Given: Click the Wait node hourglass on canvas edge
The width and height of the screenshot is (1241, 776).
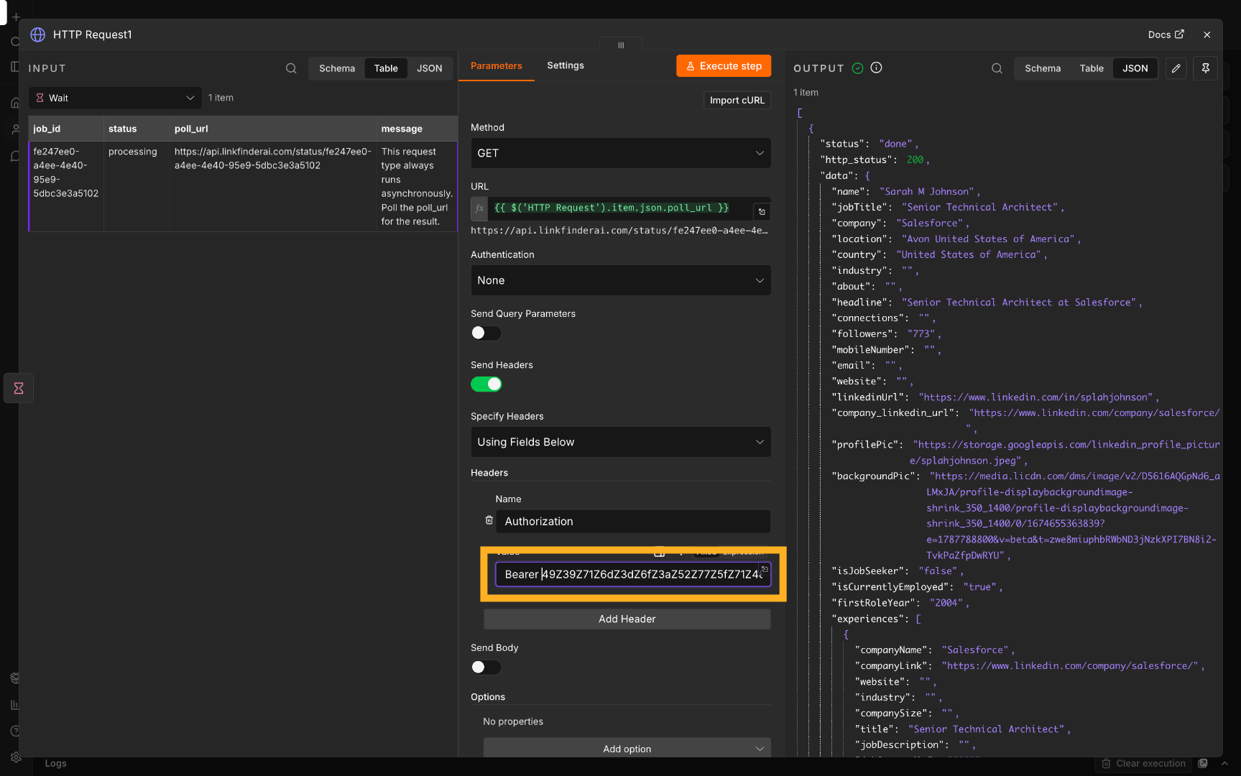Looking at the screenshot, I should pos(19,388).
